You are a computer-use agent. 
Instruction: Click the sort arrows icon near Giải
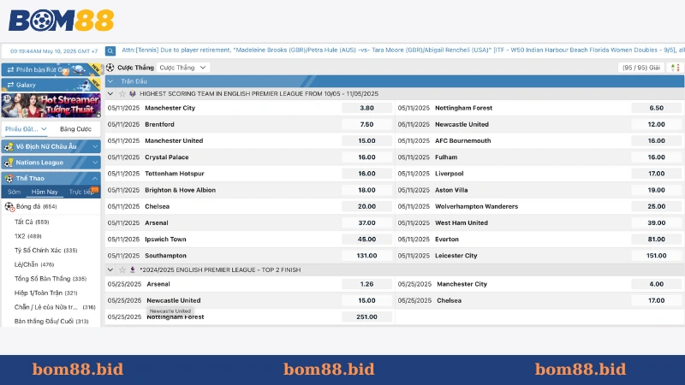pyautogui.click(x=675, y=68)
